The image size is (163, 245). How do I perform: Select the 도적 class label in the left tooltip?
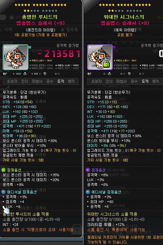60,81
